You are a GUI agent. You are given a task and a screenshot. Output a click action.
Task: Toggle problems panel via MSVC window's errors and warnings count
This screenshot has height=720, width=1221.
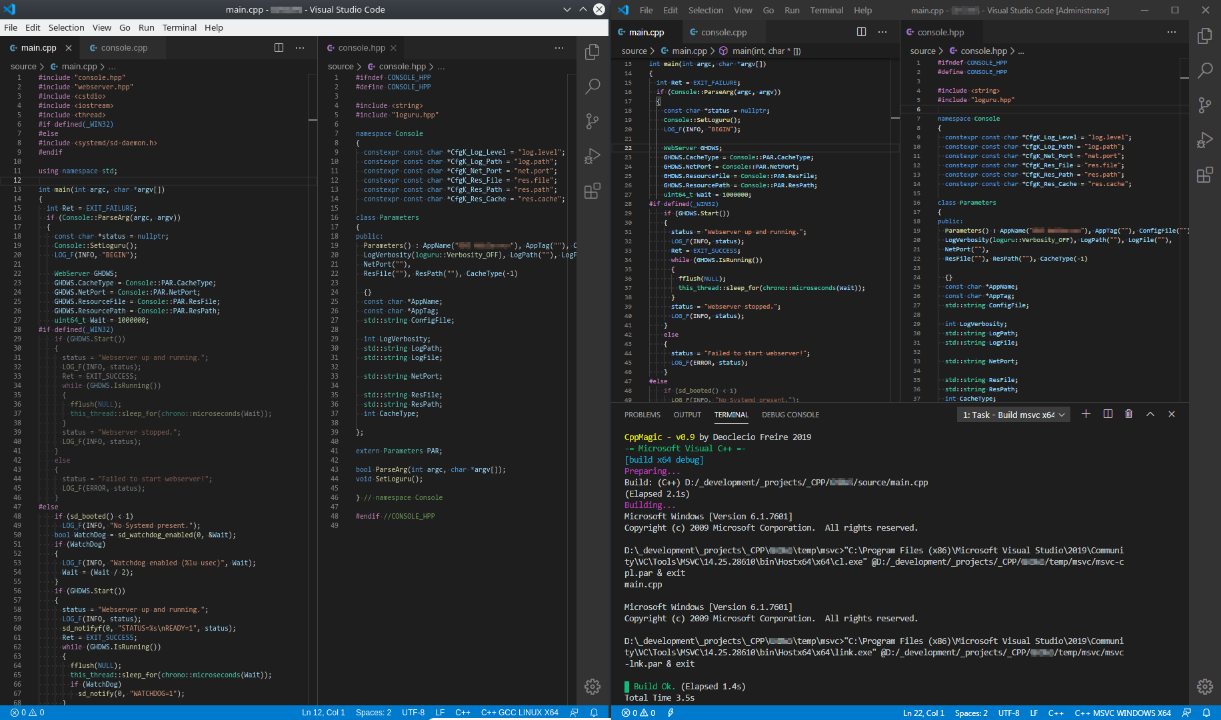click(x=638, y=713)
